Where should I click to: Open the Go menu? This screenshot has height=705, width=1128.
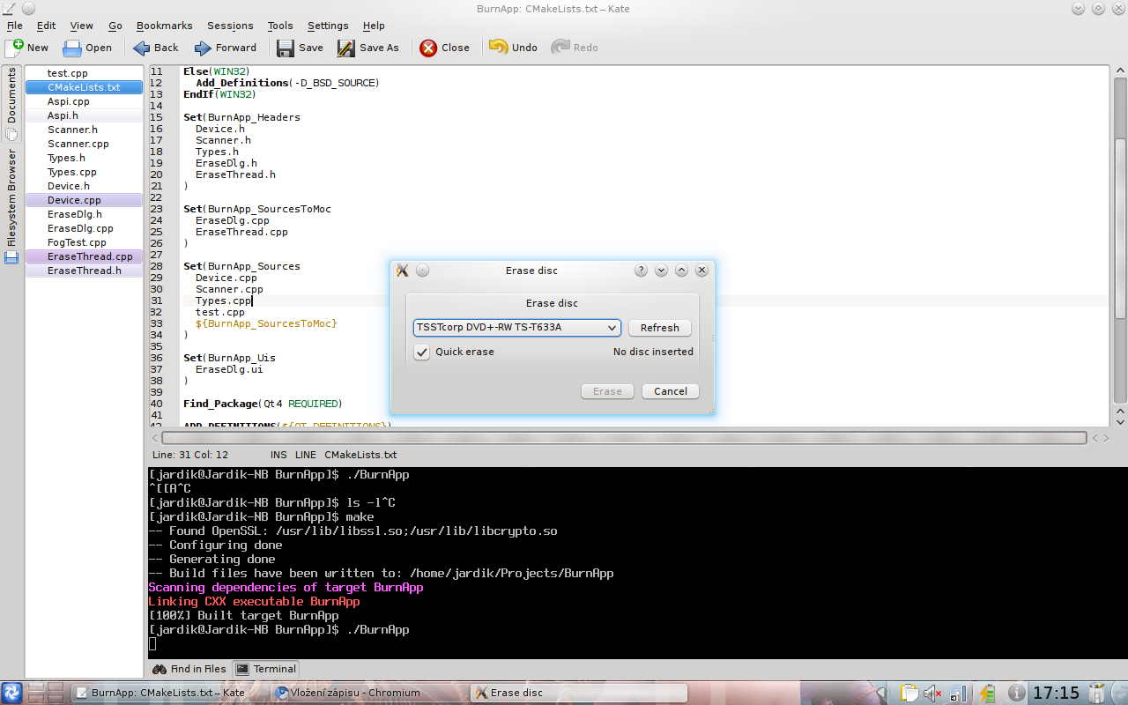click(115, 26)
